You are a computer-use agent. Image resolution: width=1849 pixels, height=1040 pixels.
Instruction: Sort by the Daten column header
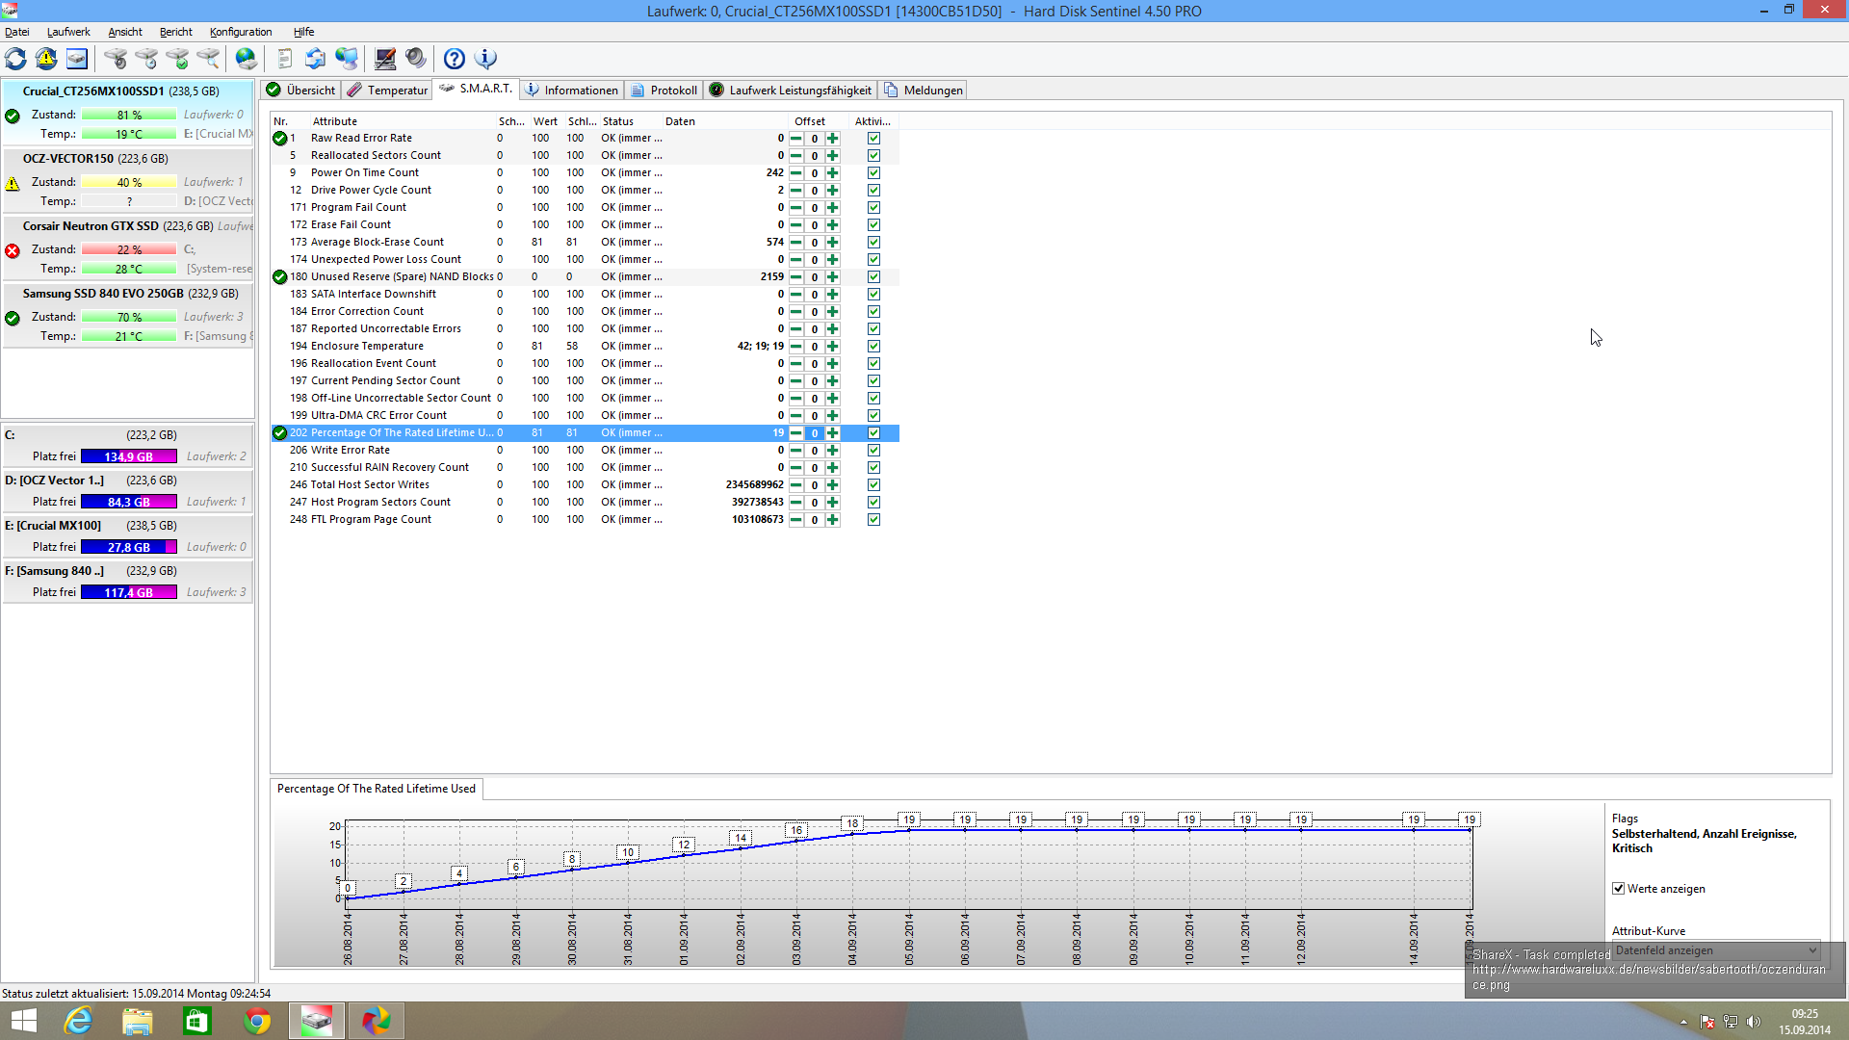click(724, 121)
